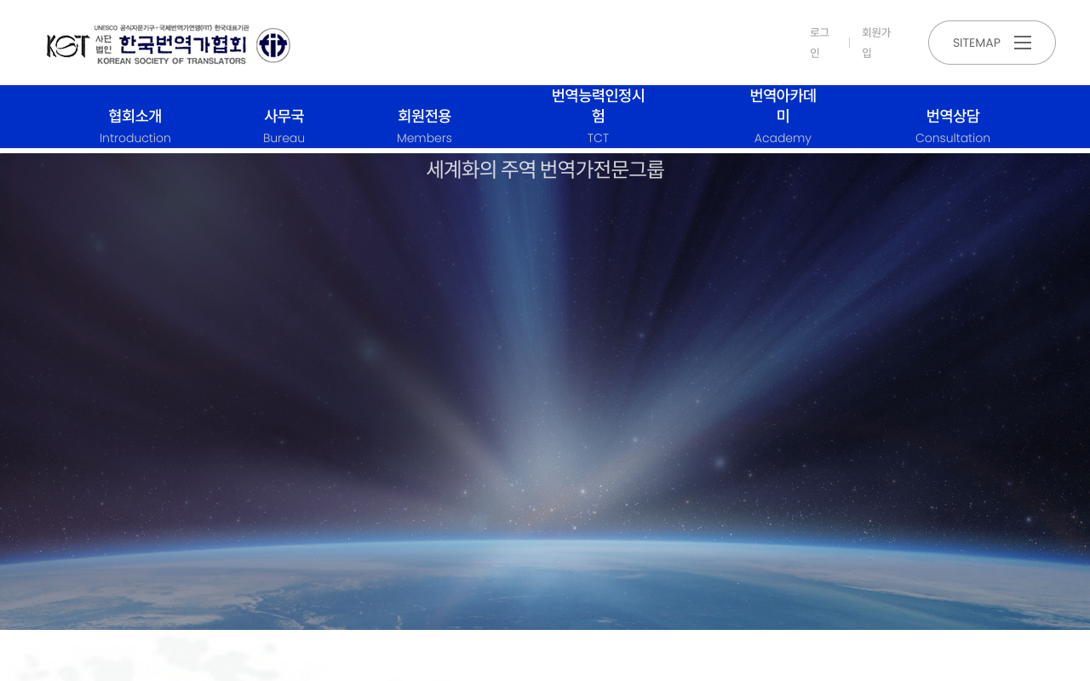Open the 번역아카데미 menu
Screen dimensions: 1090x681
(x=783, y=106)
